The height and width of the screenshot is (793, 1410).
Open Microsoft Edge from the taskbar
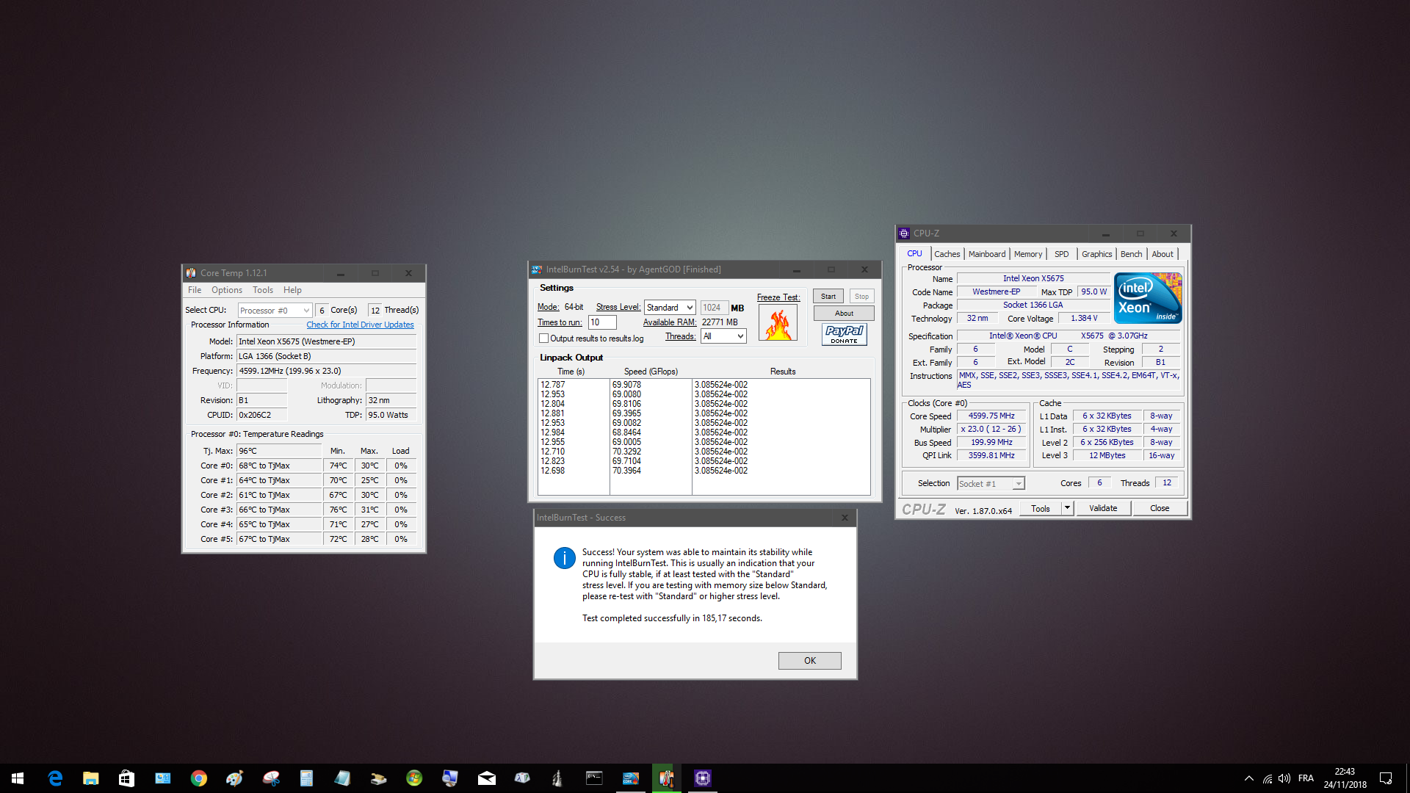click(x=55, y=778)
